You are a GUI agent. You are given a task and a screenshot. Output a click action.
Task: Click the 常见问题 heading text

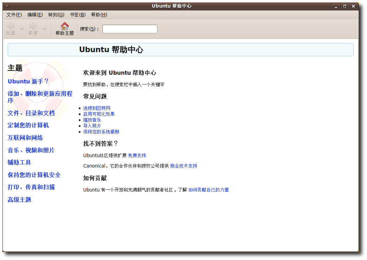[x=95, y=97]
